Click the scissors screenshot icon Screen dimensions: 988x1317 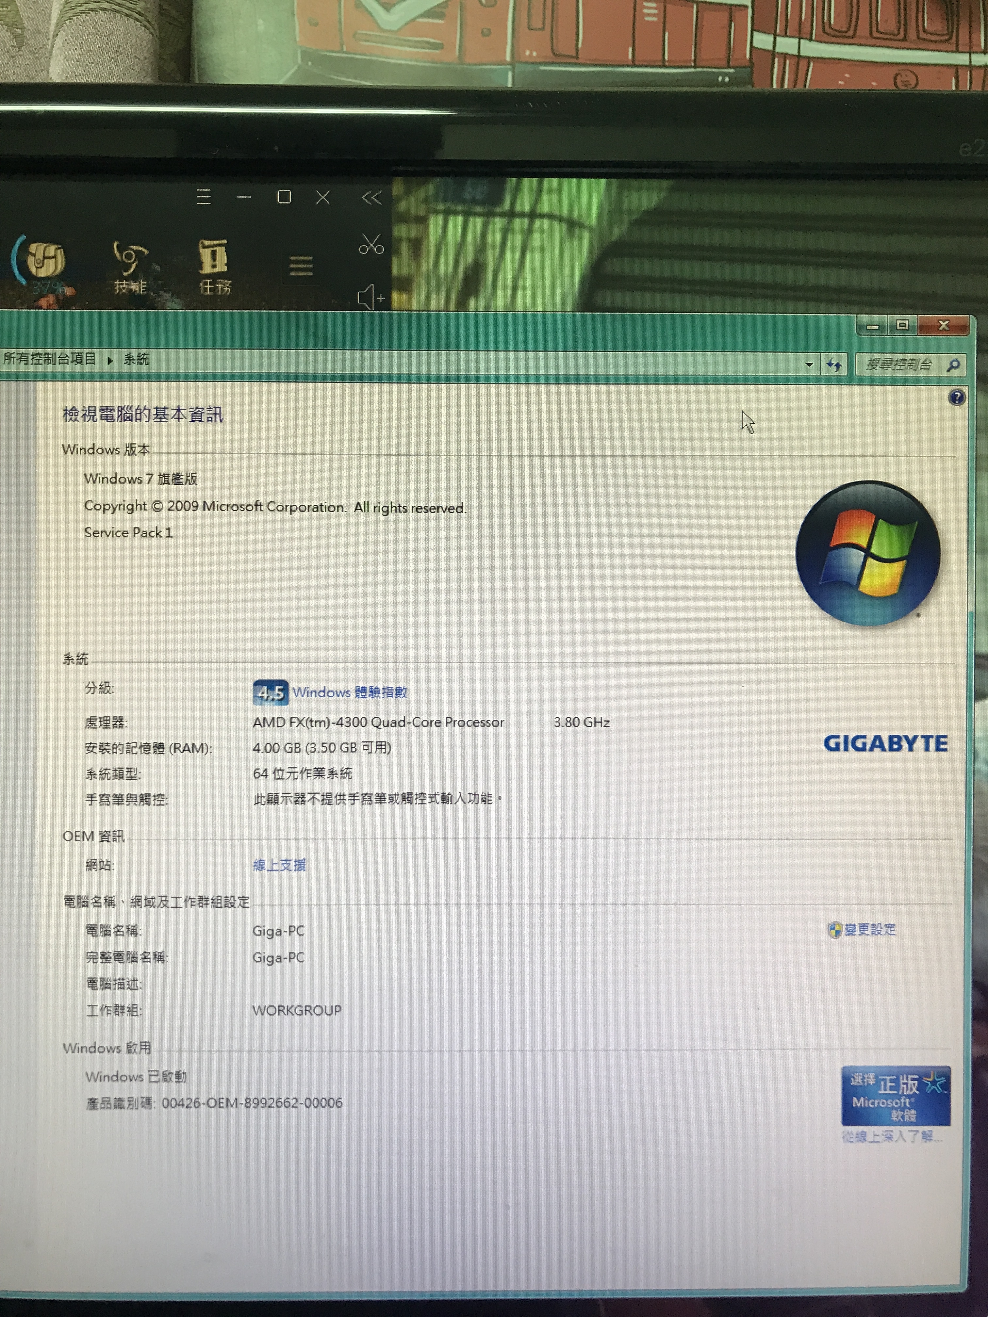371,244
